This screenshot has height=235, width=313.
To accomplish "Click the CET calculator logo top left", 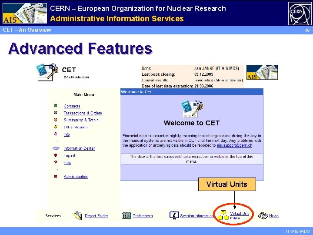I will (x=47, y=72).
